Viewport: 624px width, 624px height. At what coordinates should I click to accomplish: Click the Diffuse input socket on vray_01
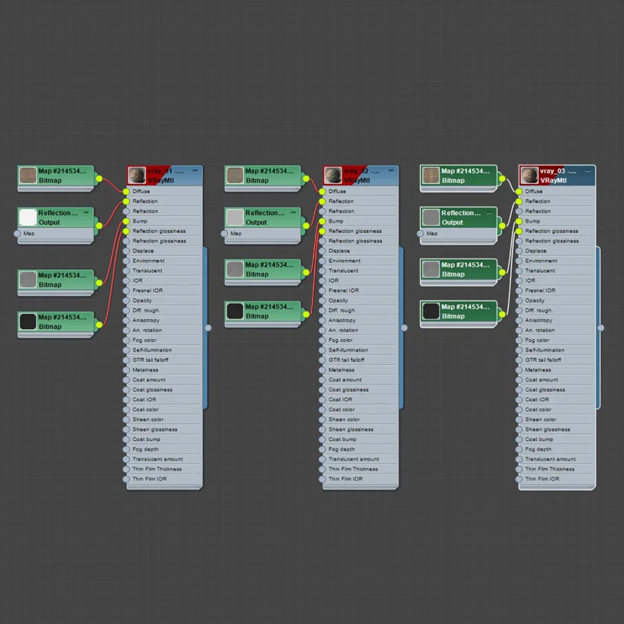126,191
